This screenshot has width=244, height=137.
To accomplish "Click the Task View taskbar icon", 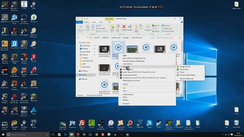I will pos(53,134).
